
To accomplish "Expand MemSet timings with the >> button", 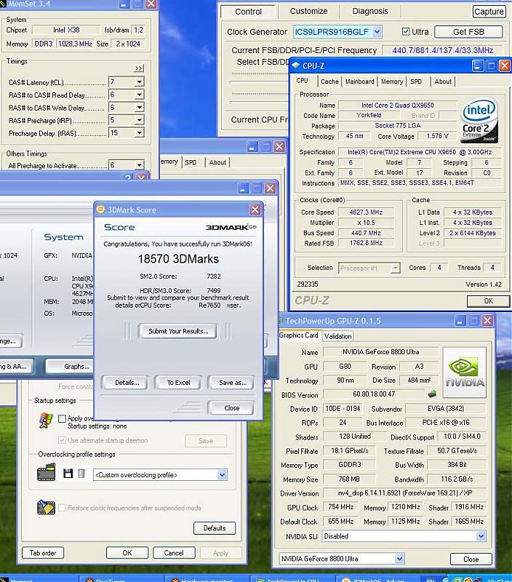I will tap(138, 68).
